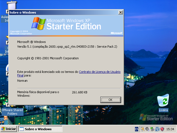The height and width of the screenshot is (133, 177).
Task: Open the Contrato de Licença de Usuário link
Action: coord(100,72)
